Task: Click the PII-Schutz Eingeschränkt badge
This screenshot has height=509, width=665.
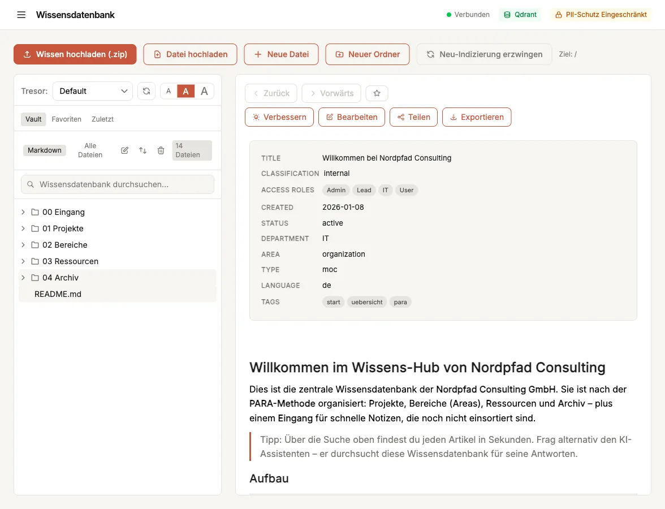Action: (601, 15)
